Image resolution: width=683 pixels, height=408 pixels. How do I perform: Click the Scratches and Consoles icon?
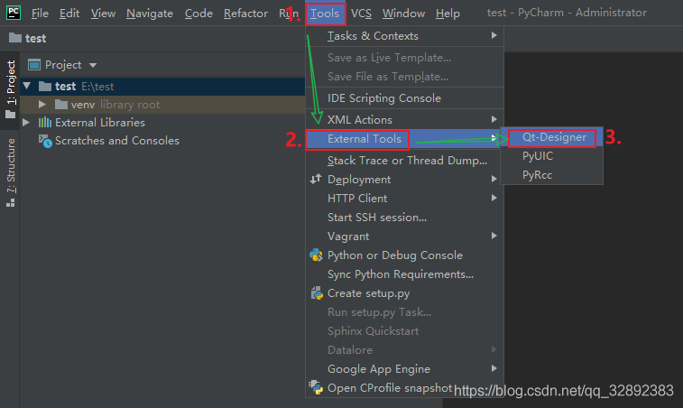click(x=45, y=141)
